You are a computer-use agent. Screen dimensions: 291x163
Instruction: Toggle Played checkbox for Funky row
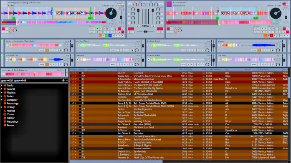point(80,130)
